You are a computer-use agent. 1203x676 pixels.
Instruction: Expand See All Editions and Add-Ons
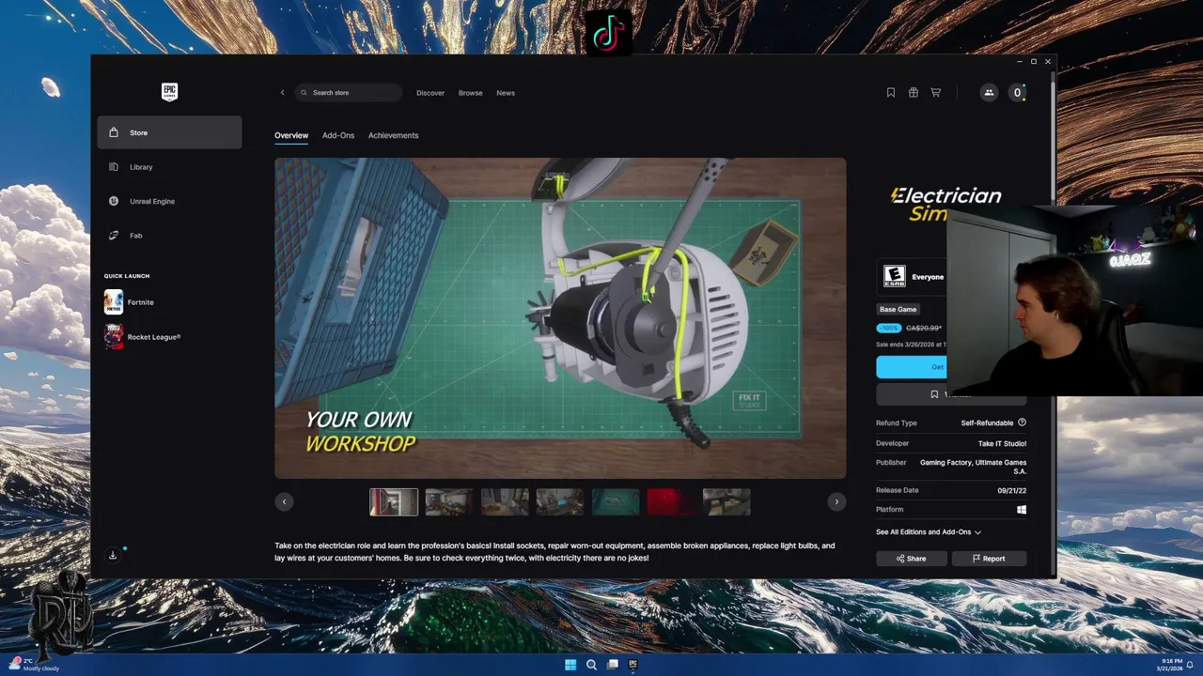pyautogui.click(x=929, y=532)
